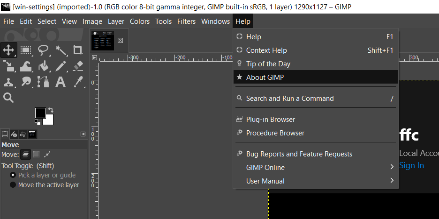Select the Unified Transform tool
439x219 pixels.
point(8,66)
